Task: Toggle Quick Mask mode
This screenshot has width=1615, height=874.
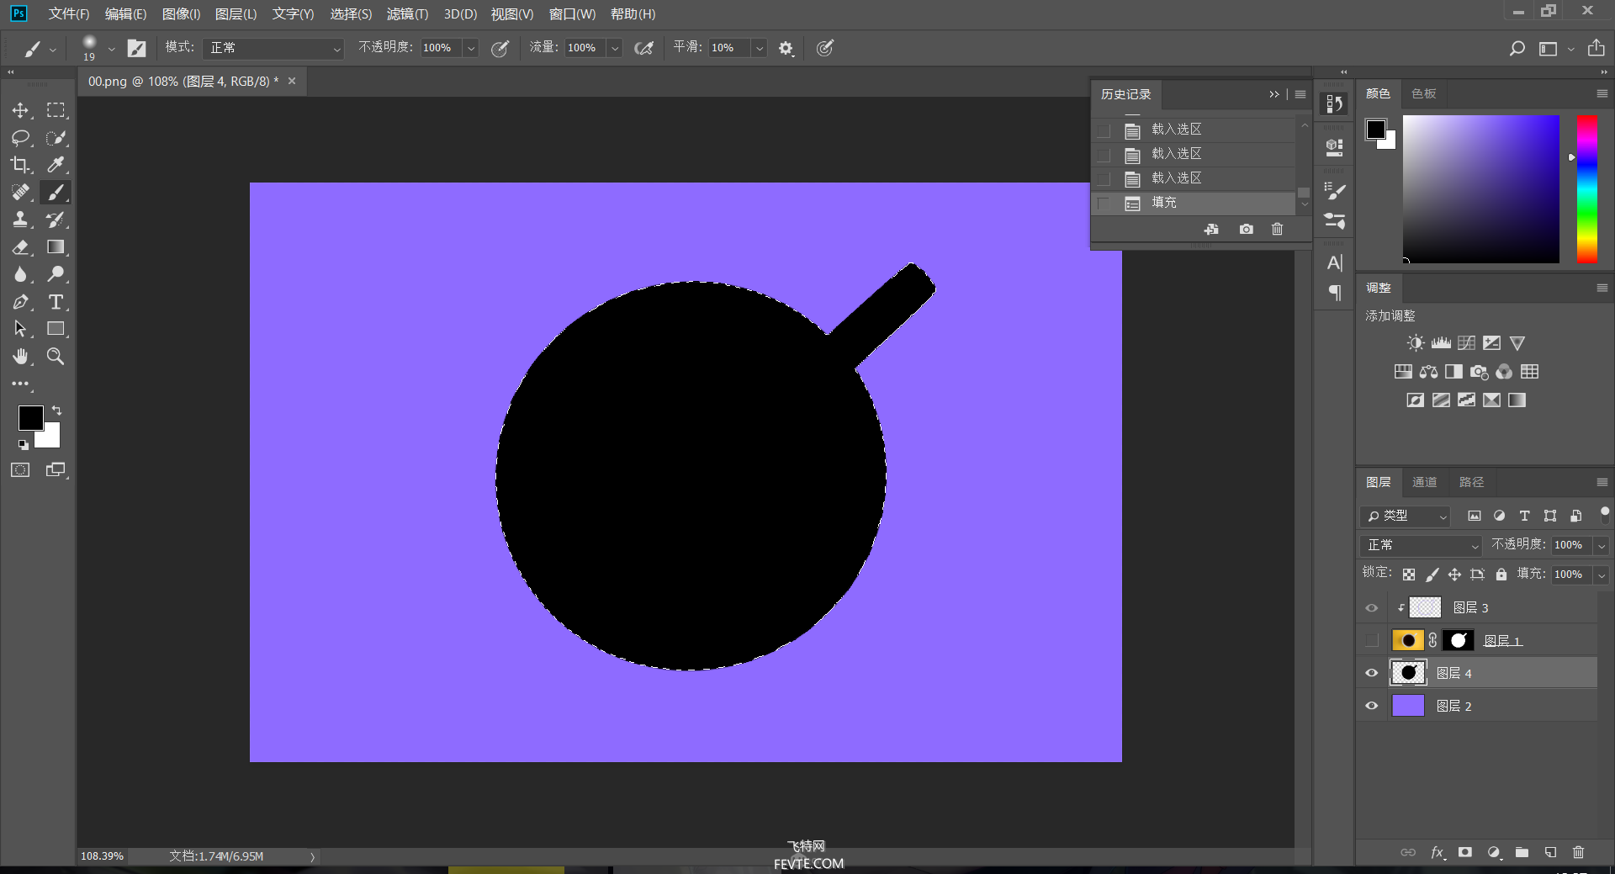Action: pyautogui.click(x=20, y=469)
